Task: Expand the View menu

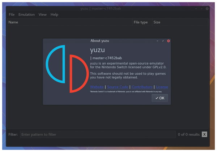Action: pos(43,14)
